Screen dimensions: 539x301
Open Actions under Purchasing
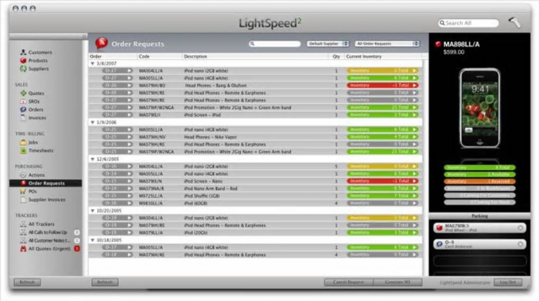coord(36,175)
